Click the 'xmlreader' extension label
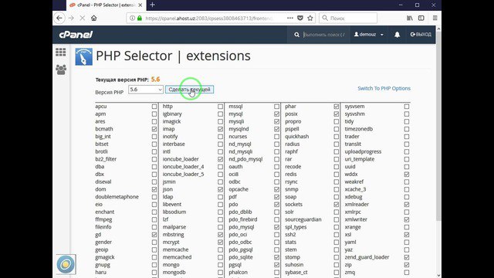 click(x=357, y=204)
